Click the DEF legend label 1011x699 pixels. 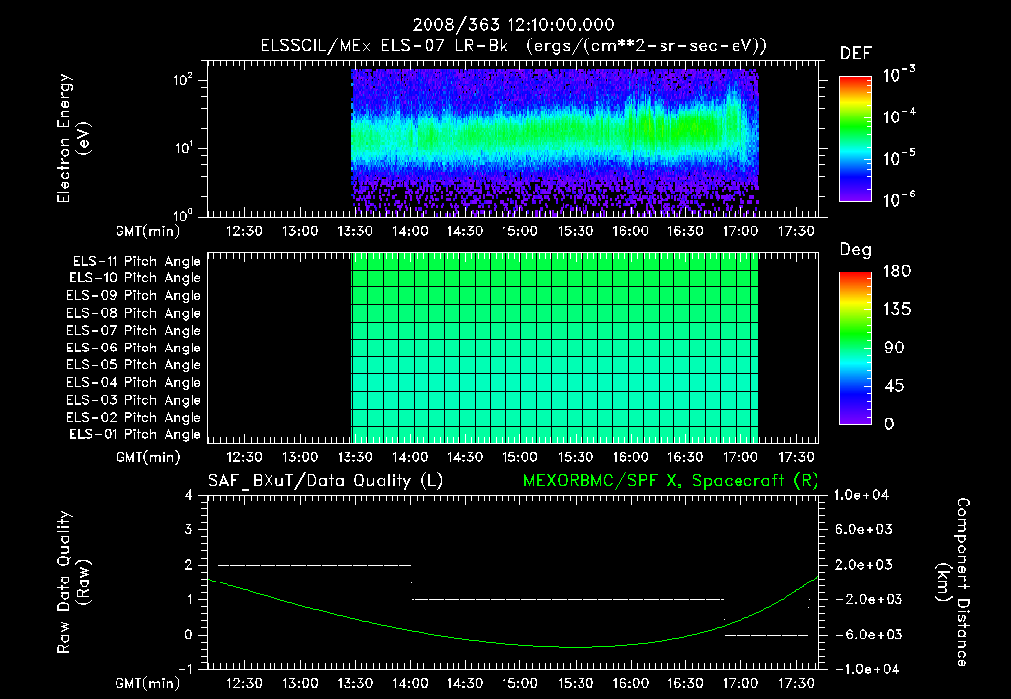(x=855, y=53)
